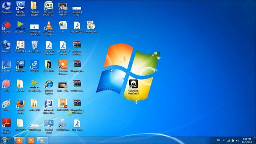Launch the Microsoft Office Word shortcut
Screen dimensions: 256x144
[49, 107]
